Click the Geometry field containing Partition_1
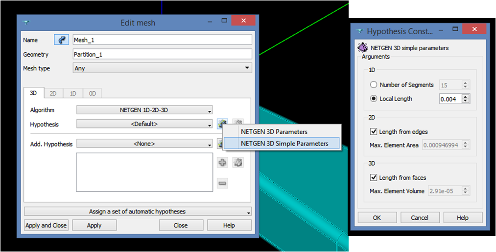The image size is (496, 252). point(162,54)
